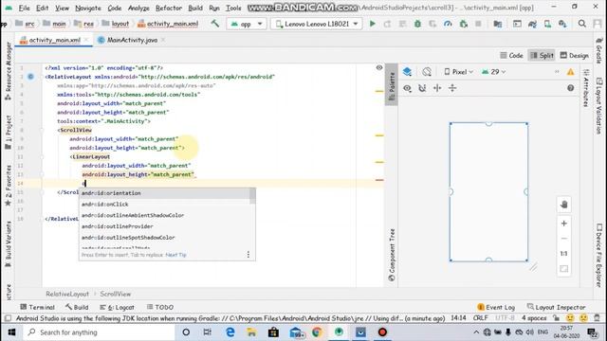Image resolution: width=607 pixels, height=341 pixels.
Task: Open Resource Manager side panel
Action: 9,71
